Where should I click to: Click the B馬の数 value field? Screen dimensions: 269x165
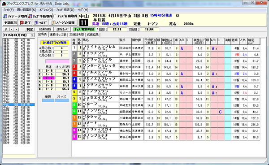pos(61,52)
